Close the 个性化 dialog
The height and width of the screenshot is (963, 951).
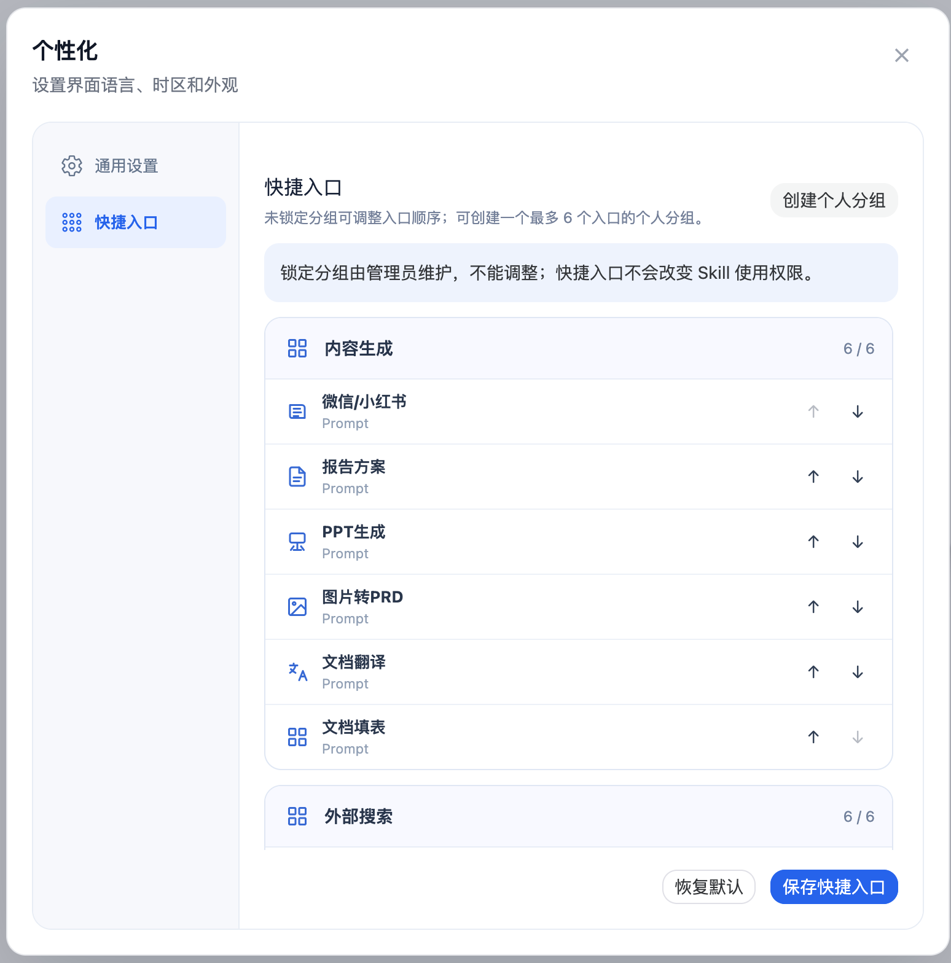pyautogui.click(x=902, y=55)
